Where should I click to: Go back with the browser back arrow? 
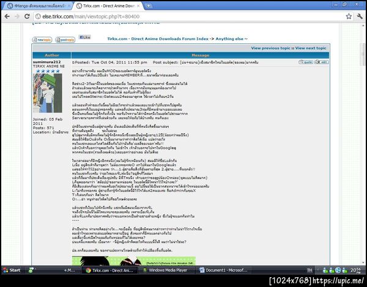pyautogui.click(x=7, y=17)
